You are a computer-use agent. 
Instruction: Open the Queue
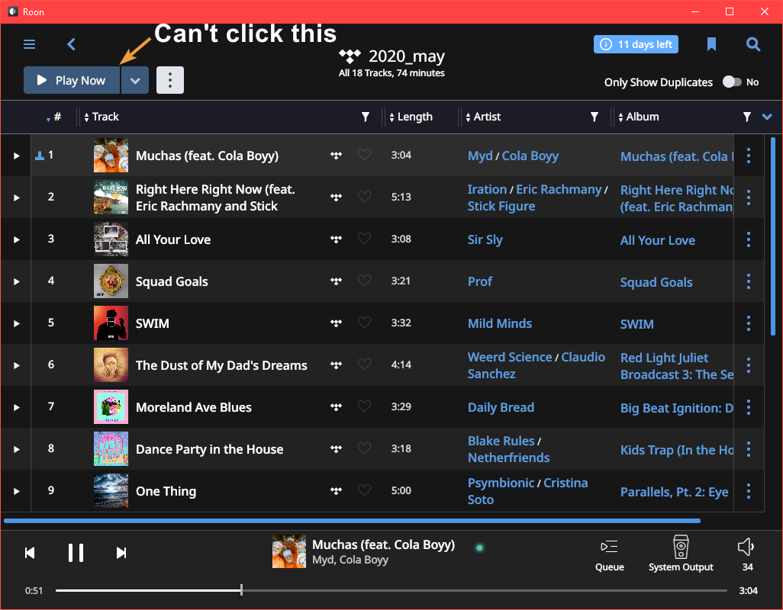609,556
